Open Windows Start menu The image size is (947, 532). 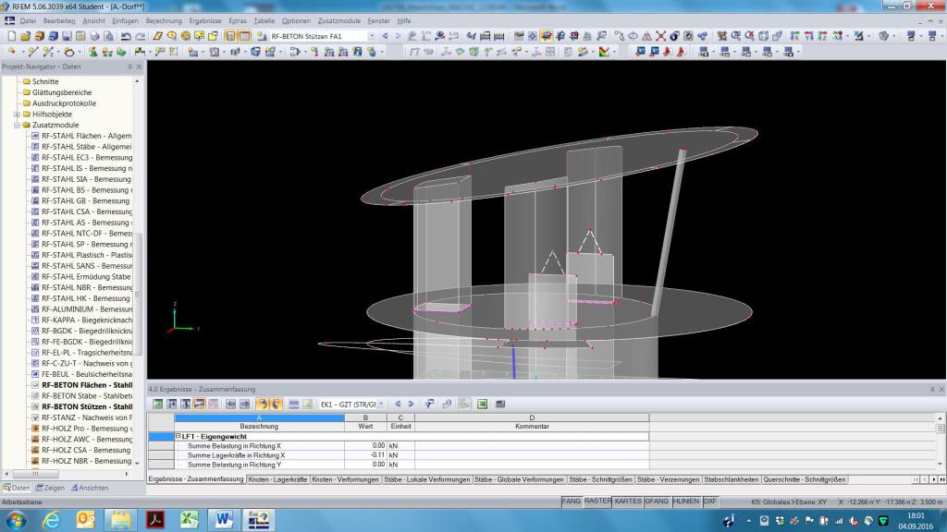tap(16, 519)
